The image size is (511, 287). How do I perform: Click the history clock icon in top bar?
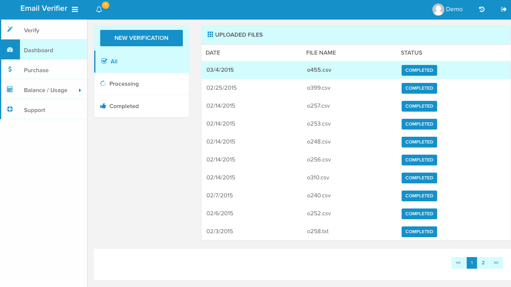coord(481,9)
